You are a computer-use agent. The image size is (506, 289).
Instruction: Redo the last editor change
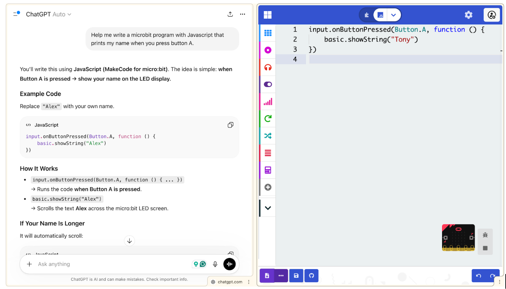493,276
